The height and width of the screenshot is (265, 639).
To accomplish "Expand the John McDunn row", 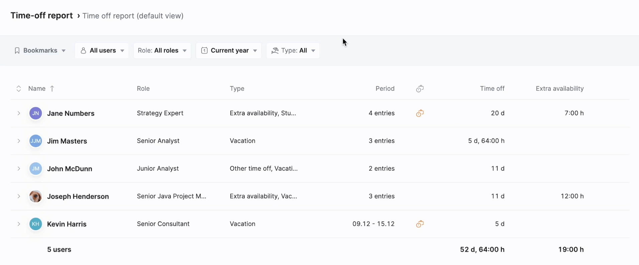I will tap(19, 169).
